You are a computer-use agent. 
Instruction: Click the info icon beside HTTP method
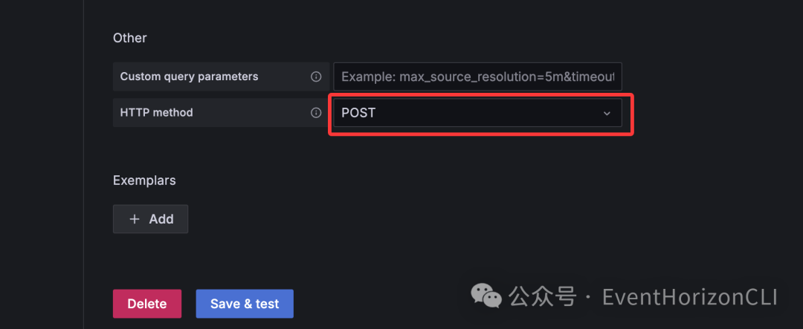pyautogui.click(x=316, y=113)
